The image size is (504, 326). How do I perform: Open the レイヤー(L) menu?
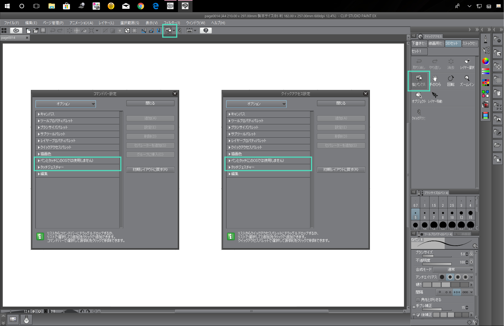point(106,23)
